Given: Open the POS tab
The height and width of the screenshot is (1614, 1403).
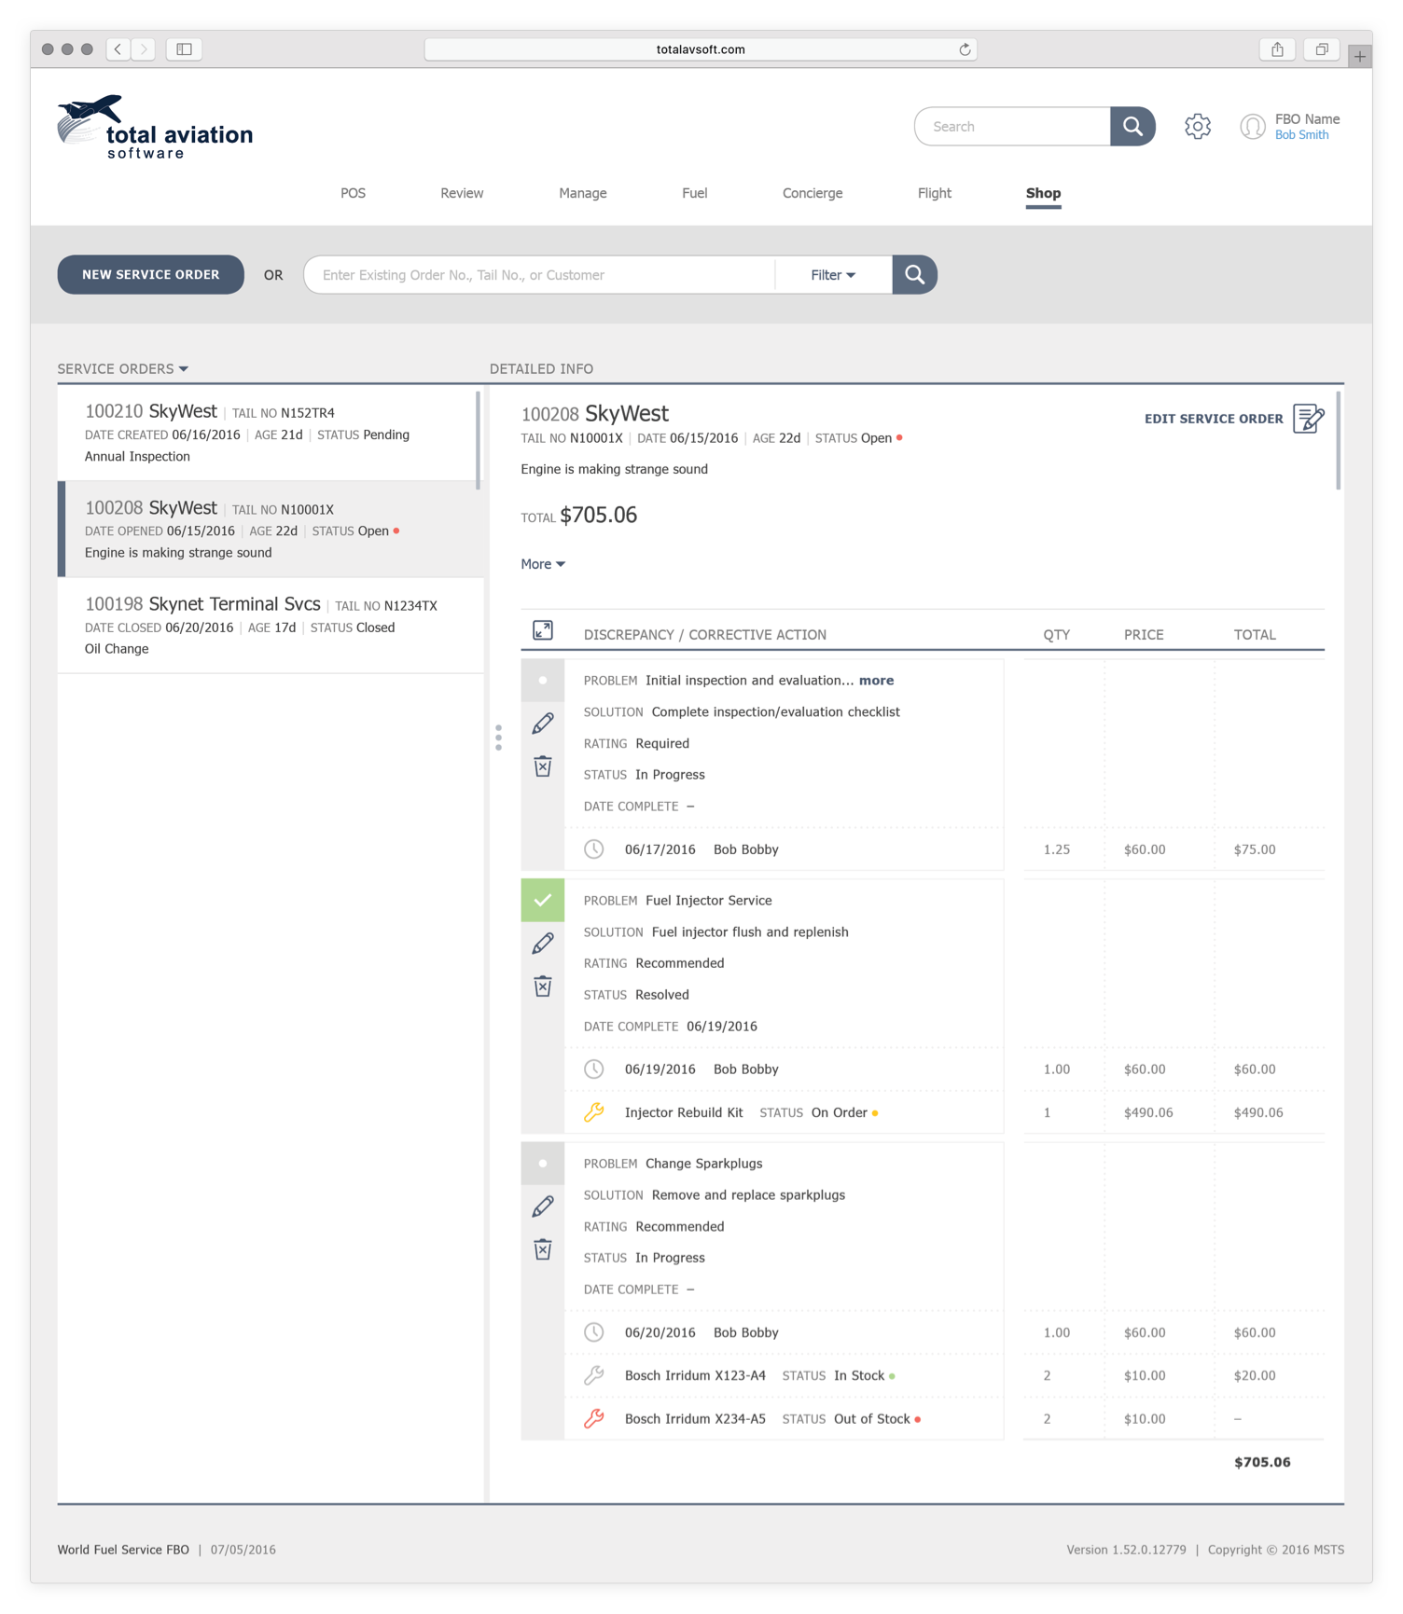Looking at the screenshot, I should pos(353,193).
